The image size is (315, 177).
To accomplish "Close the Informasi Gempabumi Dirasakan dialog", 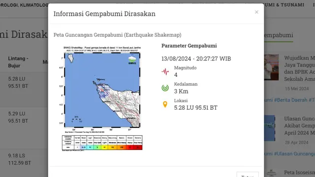I will [256, 12].
